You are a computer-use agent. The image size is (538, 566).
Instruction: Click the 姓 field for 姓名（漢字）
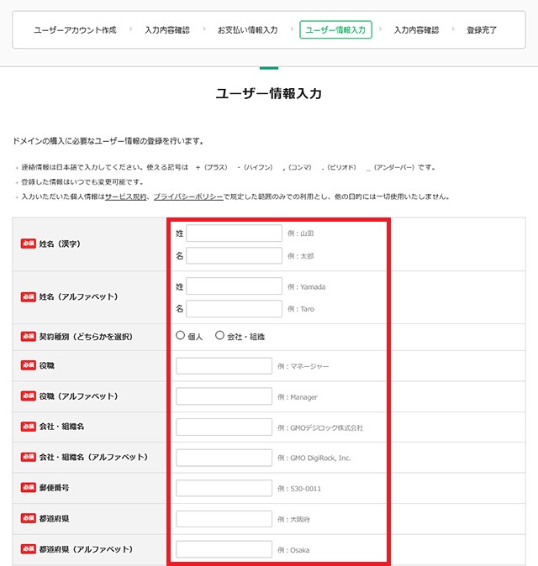coord(235,233)
